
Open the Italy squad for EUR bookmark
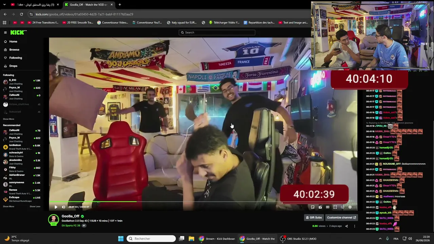point(182,23)
